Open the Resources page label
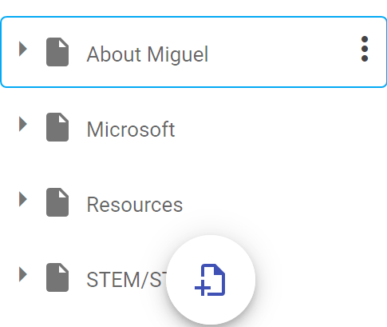387x327 pixels. coord(135,205)
